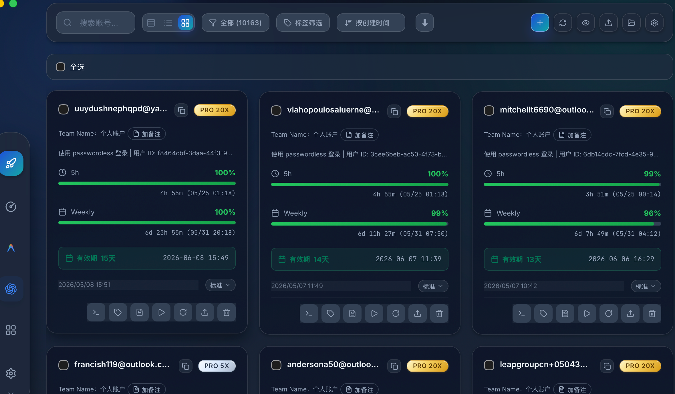Click 加备注 on the leapgroupcn card

point(572,389)
